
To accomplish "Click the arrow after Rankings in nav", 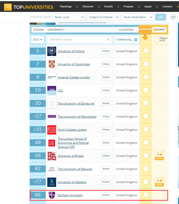I will coord(77,7).
